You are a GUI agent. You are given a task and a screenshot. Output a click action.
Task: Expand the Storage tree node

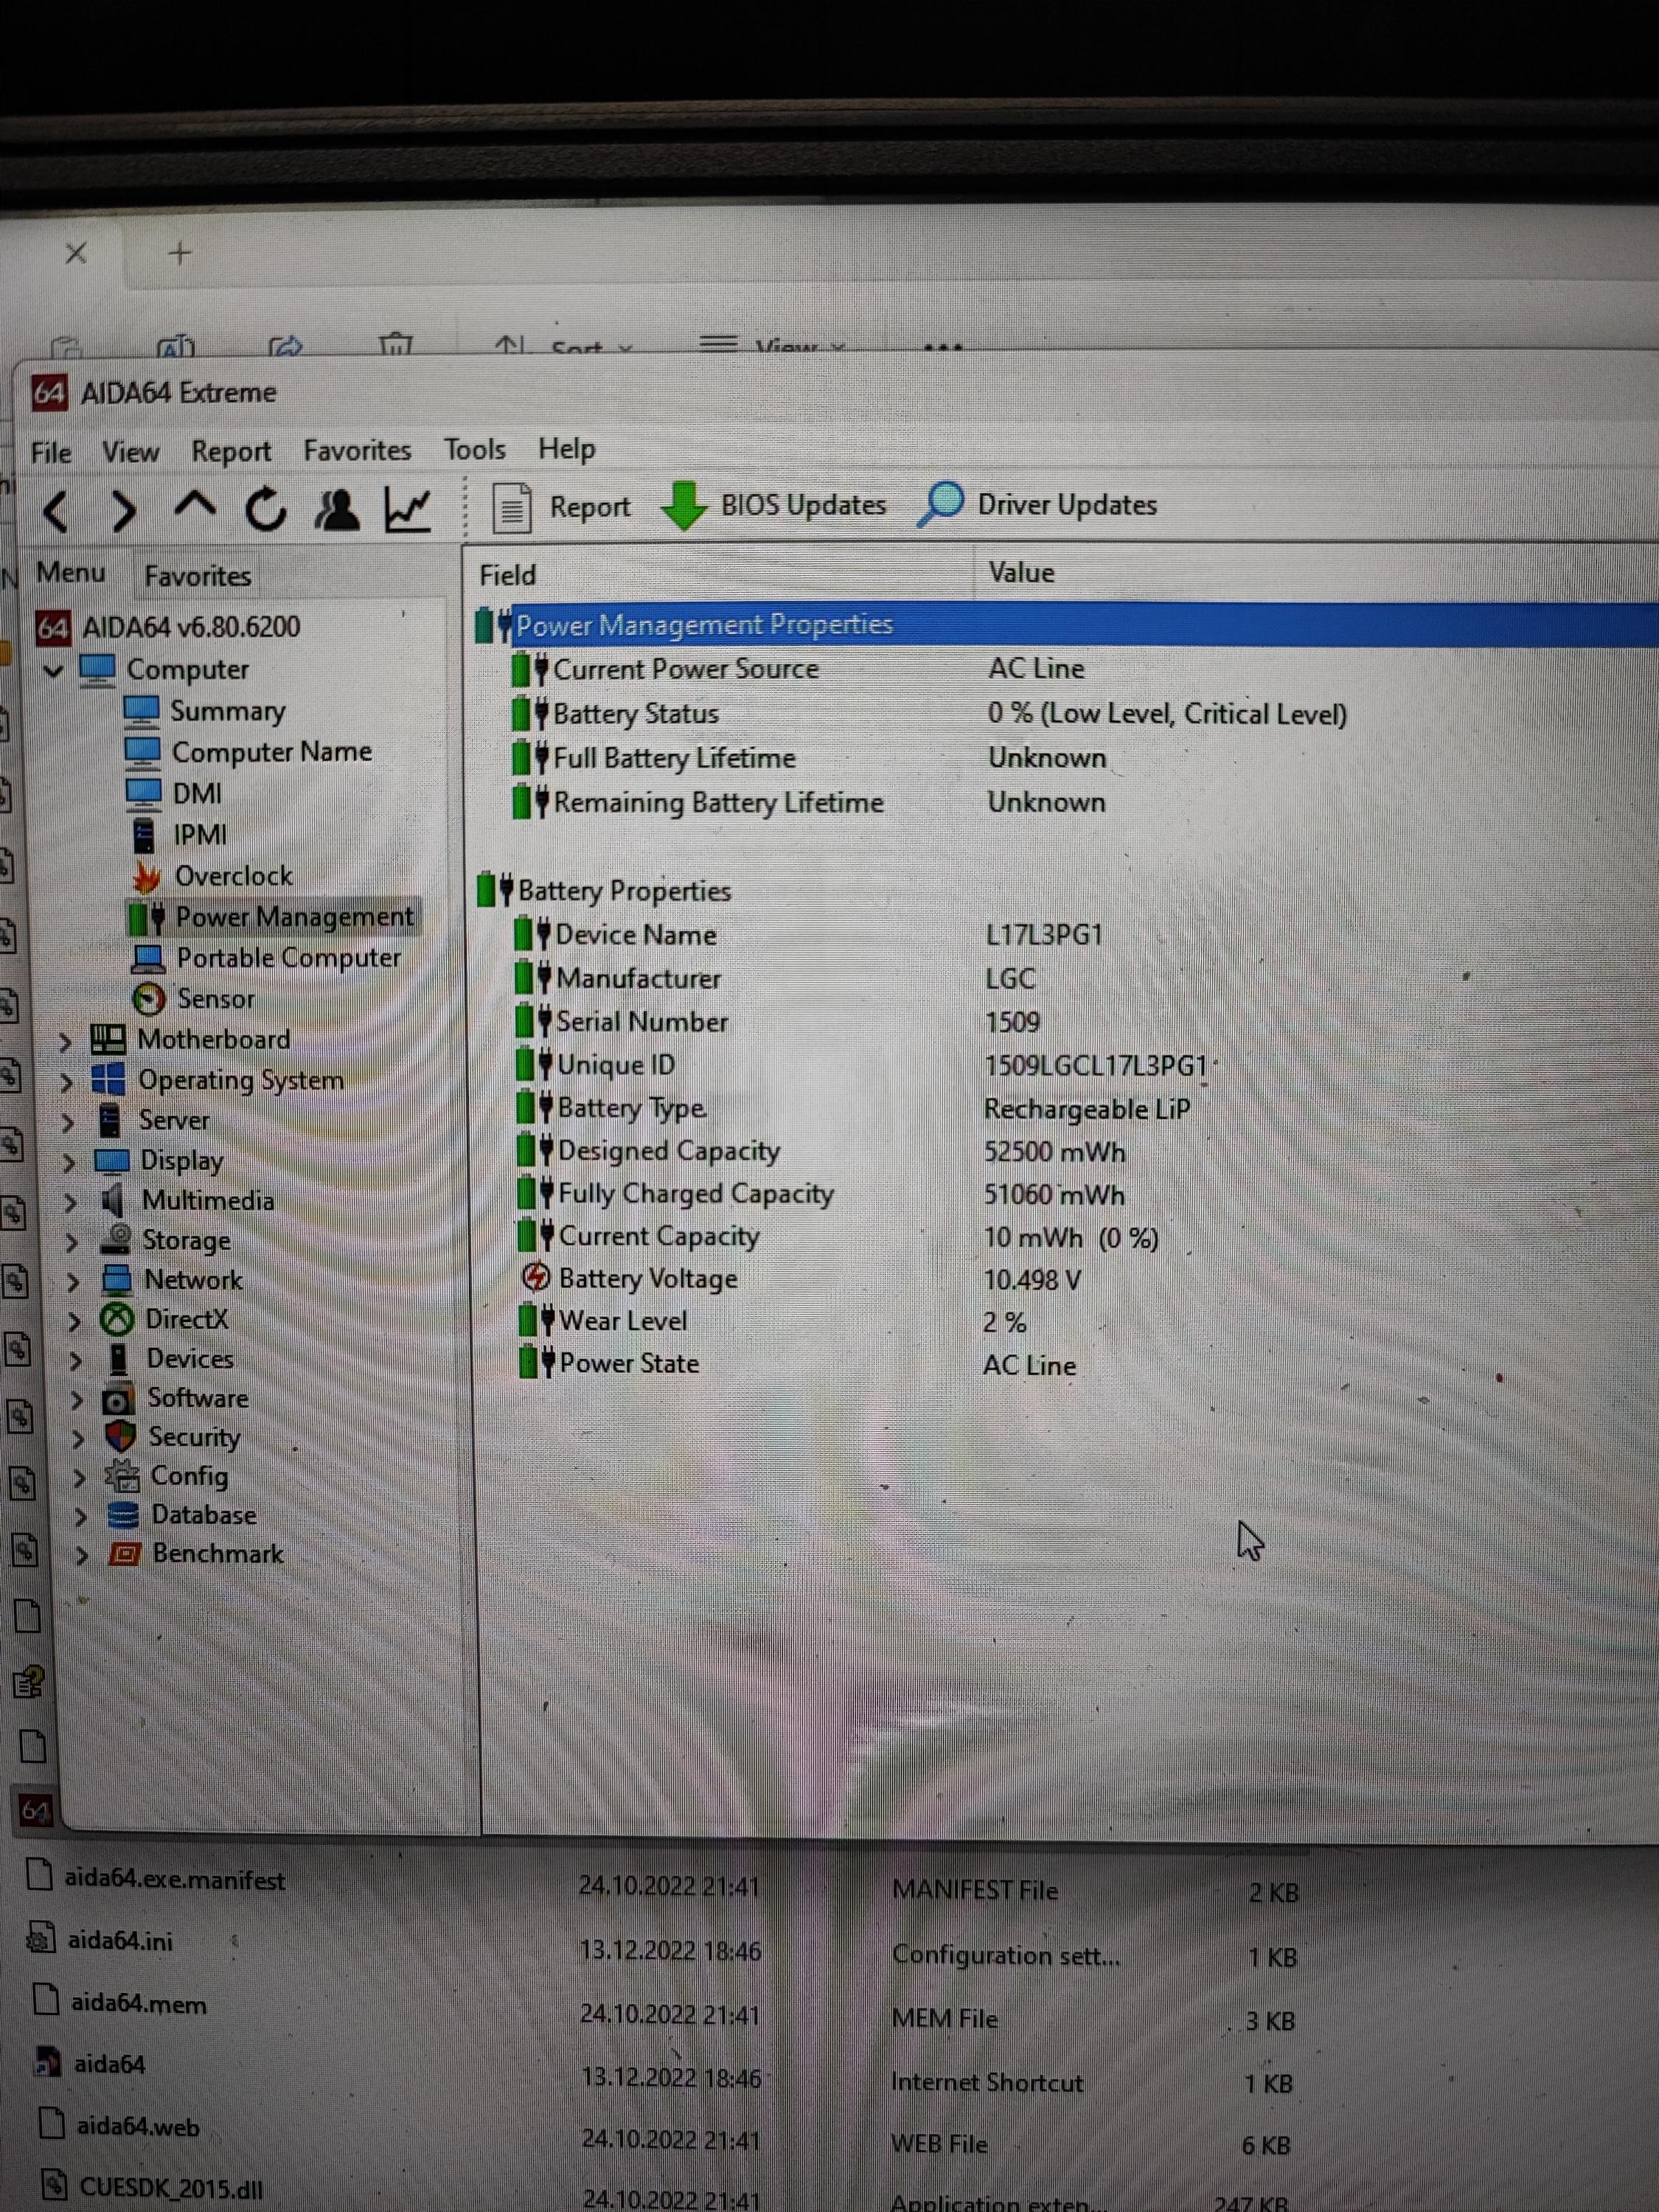tap(72, 1242)
